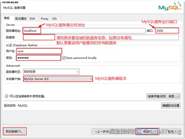Open the 本地客户端 MySQL Server 8.0 dropdown

(x=58, y=79)
